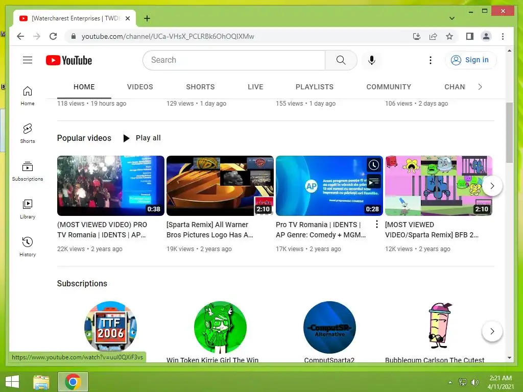Open YouTube settings three-dot menu
The width and height of the screenshot is (523, 392).
click(x=431, y=60)
